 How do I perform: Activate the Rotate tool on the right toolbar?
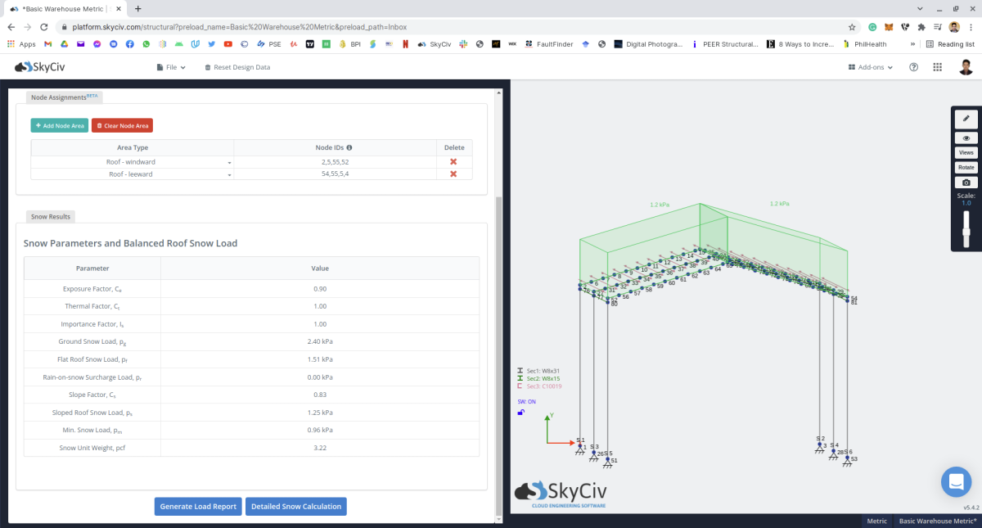[x=966, y=166]
